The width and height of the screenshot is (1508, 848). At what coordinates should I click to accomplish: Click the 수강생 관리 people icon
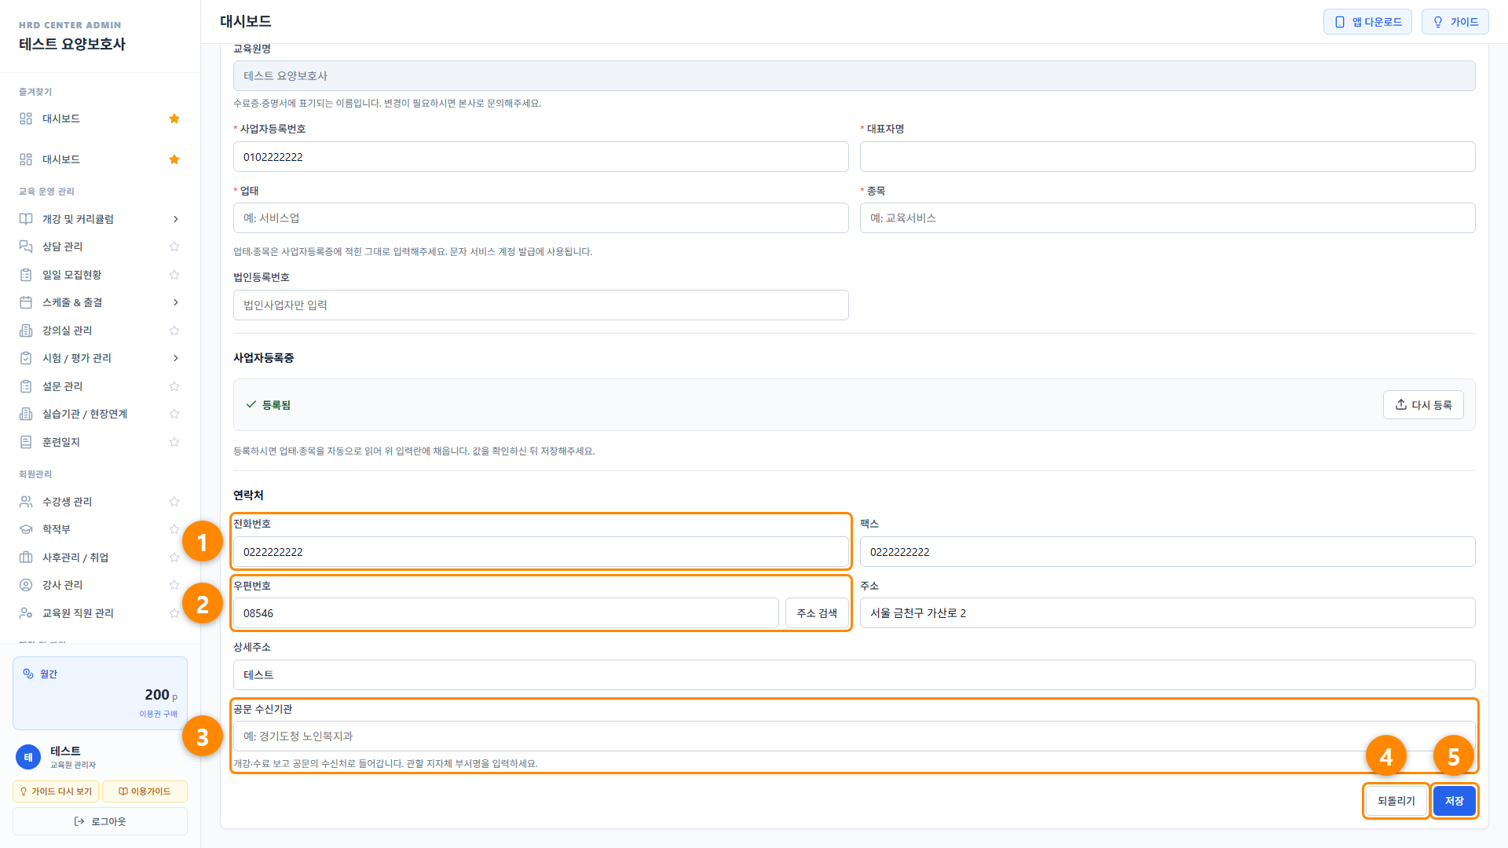pyautogui.click(x=26, y=502)
